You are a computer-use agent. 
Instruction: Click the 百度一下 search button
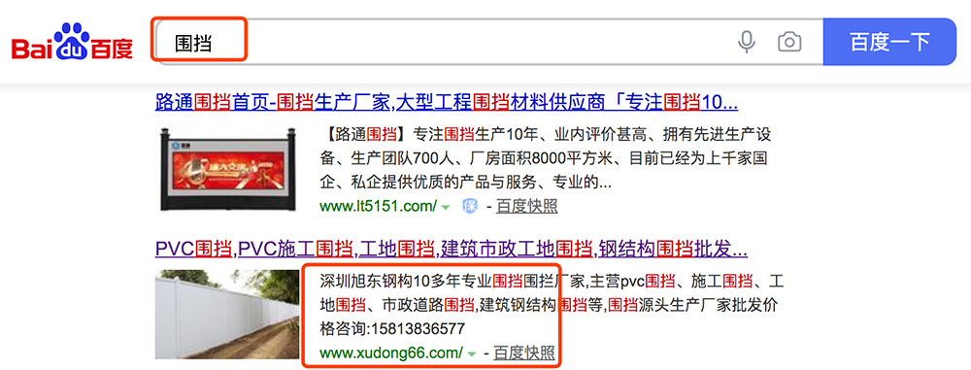click(889, 42)
